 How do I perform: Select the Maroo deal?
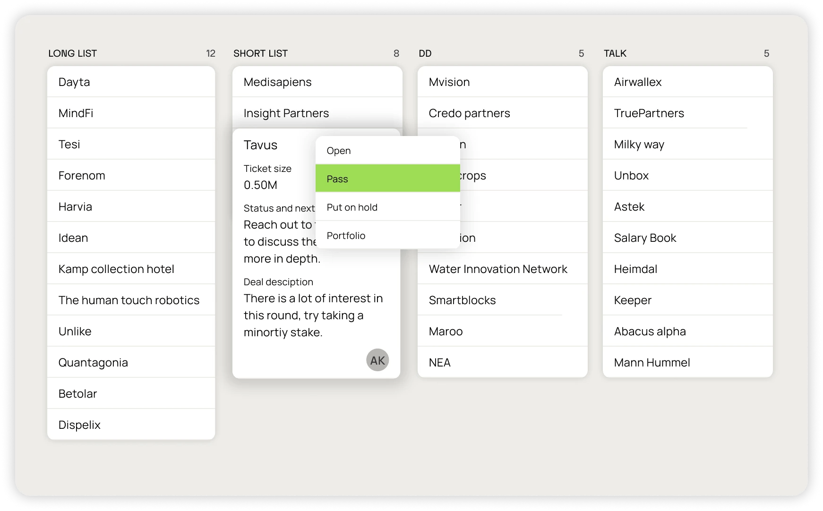click(x=503, y=331)
